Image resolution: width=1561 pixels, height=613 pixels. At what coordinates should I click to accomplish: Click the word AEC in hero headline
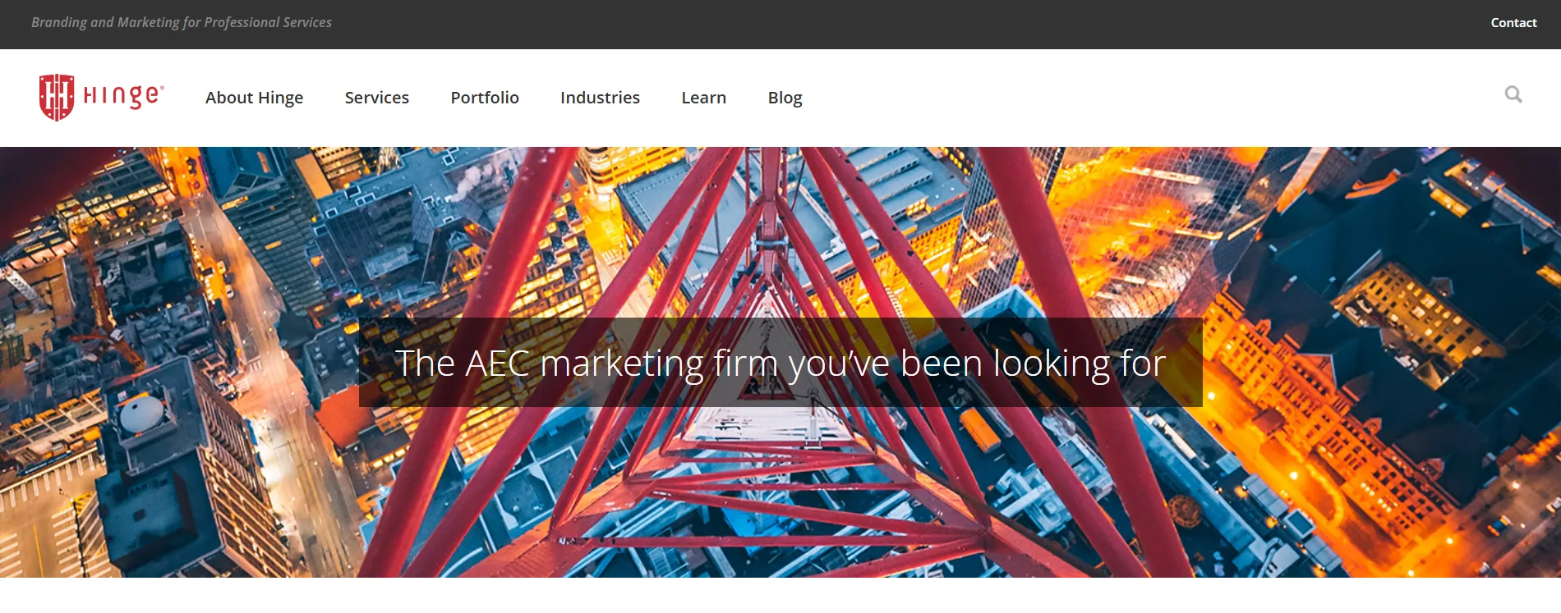497,364
